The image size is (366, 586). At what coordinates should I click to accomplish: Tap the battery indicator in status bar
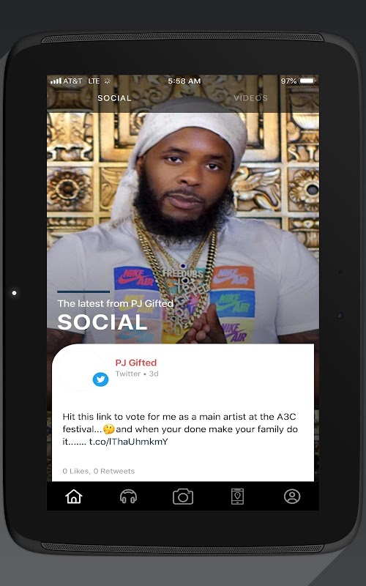coord(307,81)
